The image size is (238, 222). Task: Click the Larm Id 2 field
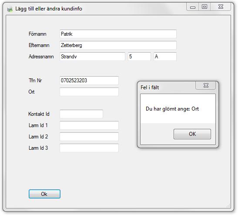point(89,137)
